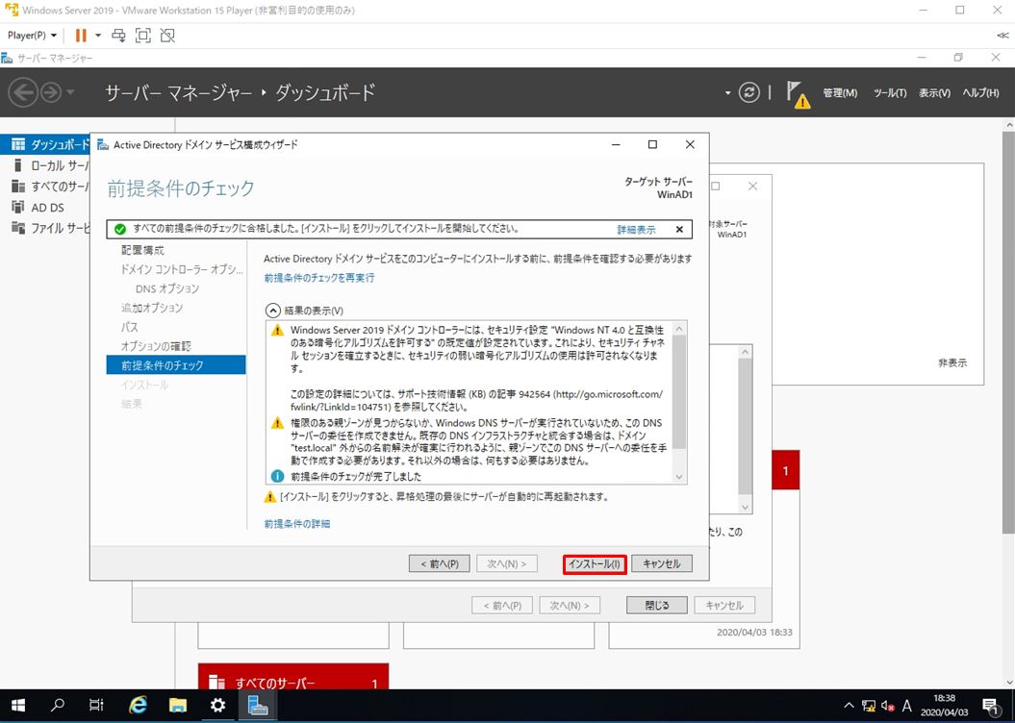The height and width of the screenshot is (723, 1015).
Task: Click the Unity mode icon in VMware toolbar
Action: 167,36
